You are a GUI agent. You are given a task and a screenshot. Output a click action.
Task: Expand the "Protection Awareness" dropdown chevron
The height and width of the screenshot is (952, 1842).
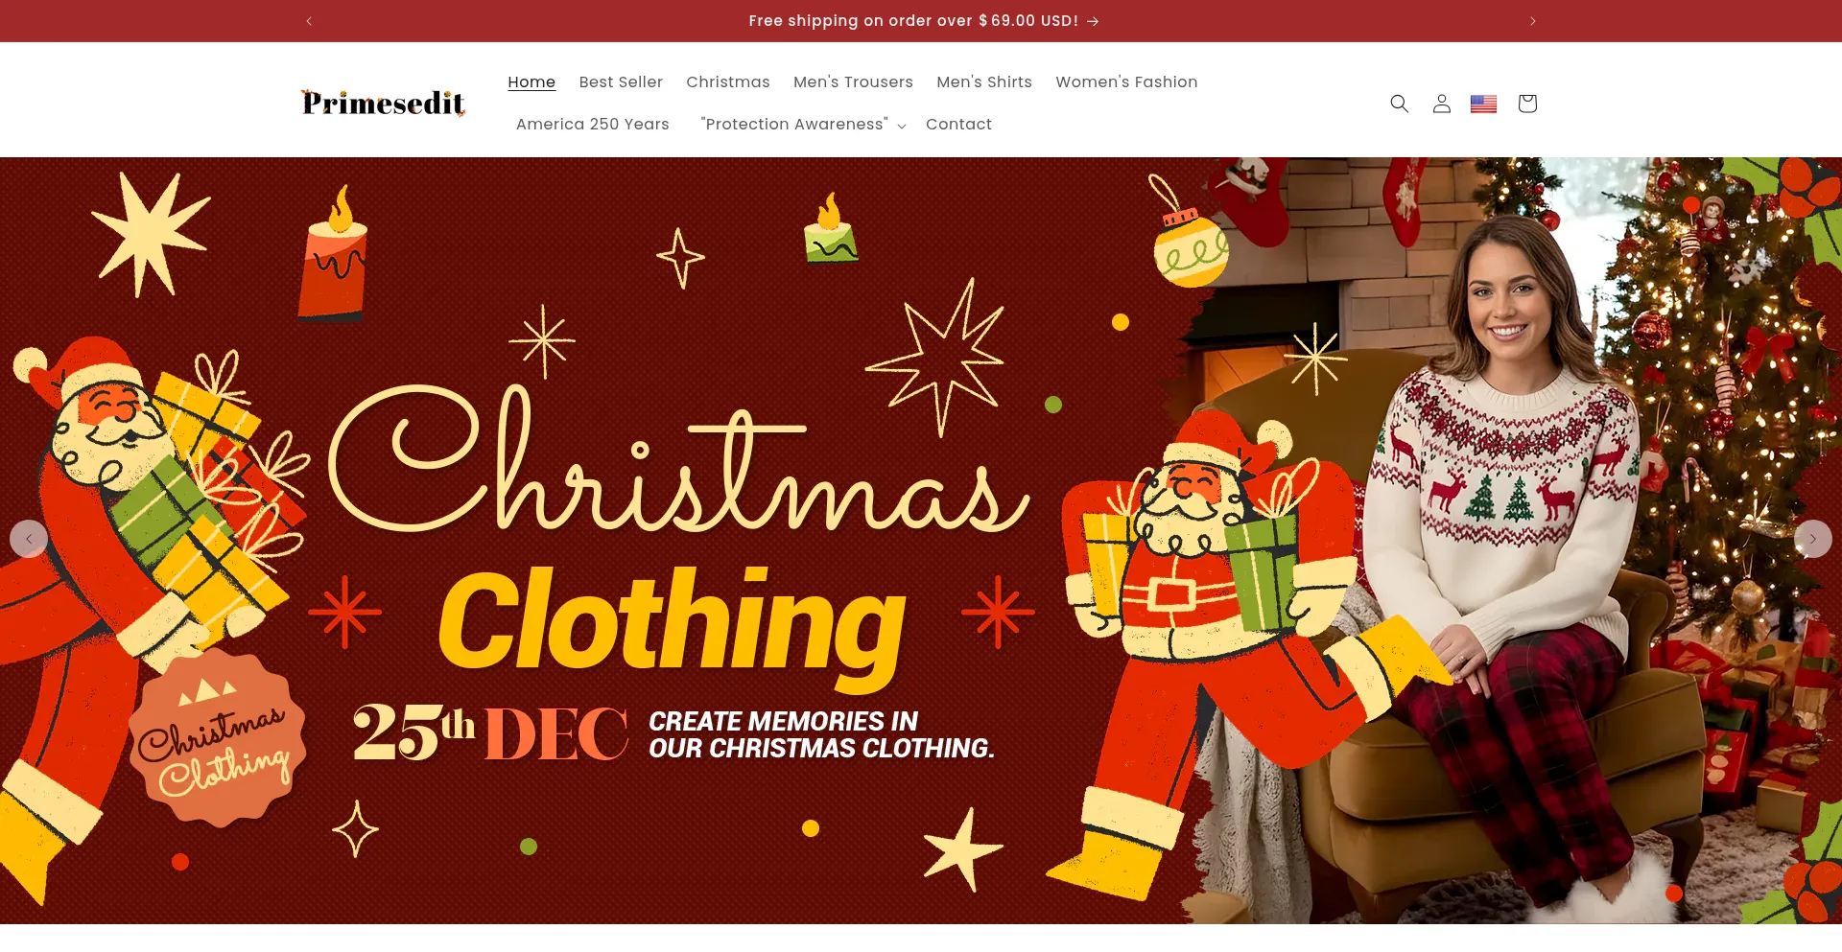pyautogui.click(x=902, y=126)
